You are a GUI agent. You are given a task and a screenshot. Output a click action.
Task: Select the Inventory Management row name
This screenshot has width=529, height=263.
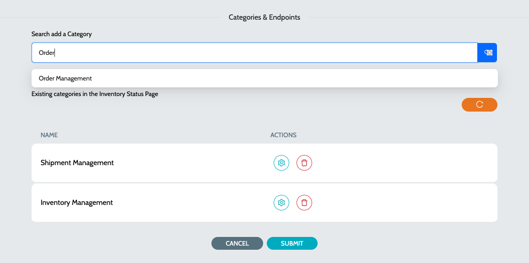click(76, 203)
